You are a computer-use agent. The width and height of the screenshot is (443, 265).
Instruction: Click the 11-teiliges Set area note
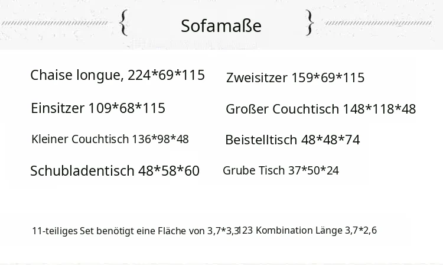click(x=136, y=231)
